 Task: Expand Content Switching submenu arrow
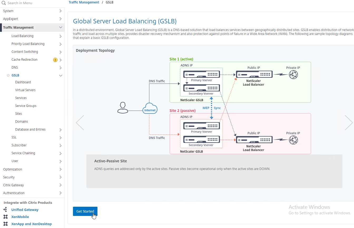pos(61,52)
